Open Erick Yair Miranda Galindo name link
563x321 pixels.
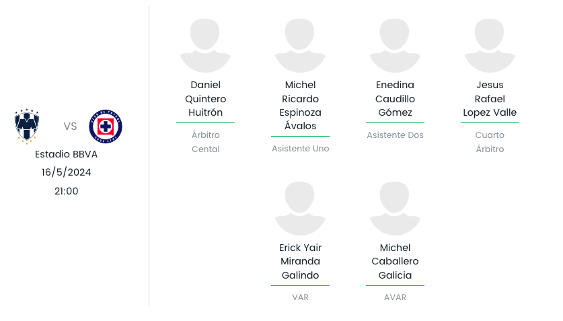coord(300,261)
